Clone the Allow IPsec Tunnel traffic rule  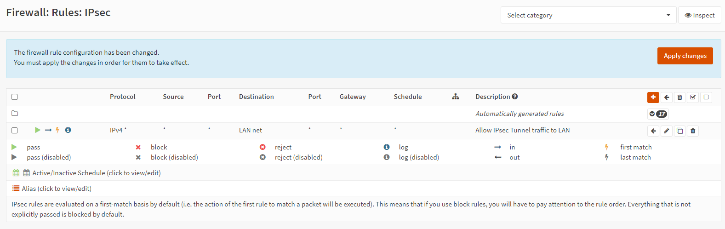point(679,131)
